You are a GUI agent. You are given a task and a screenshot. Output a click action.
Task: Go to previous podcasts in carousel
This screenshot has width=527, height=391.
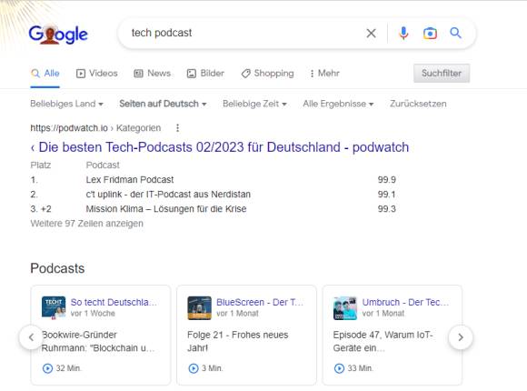(31, 337)
